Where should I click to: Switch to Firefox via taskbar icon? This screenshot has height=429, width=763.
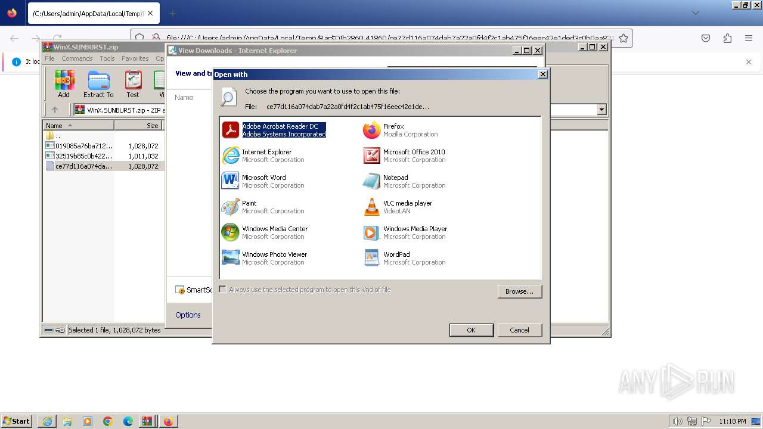pyautogui.click(x=169, y=421)
